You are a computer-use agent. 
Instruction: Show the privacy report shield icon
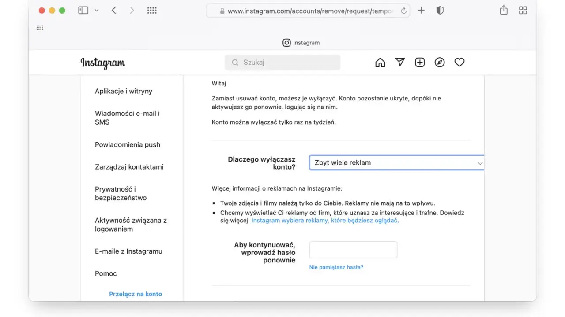(x=440, y=11)
